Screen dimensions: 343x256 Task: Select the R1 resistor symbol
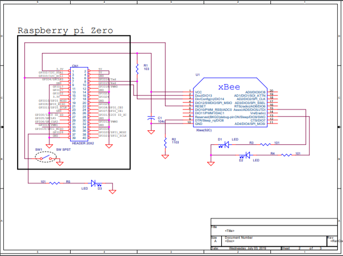pos(137,69)
